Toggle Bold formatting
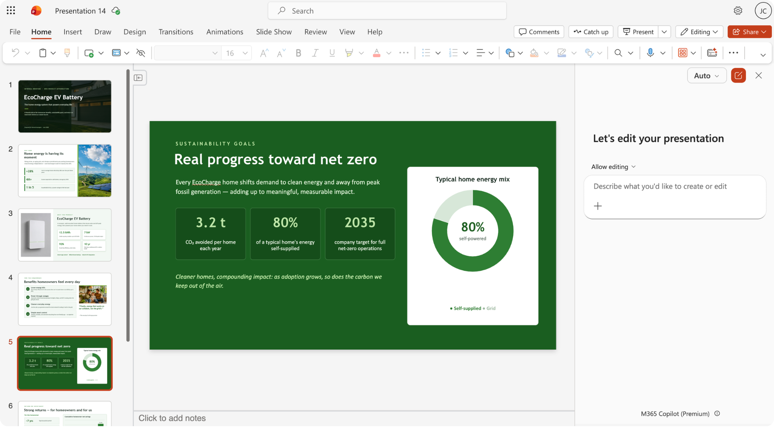Image resolution: width=774 pixels, height=435 pixels. pyautogui.click(x=298, y=53)
